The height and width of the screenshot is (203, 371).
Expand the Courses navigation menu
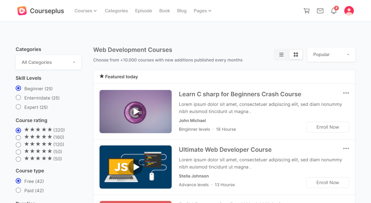tap(85, 11)
